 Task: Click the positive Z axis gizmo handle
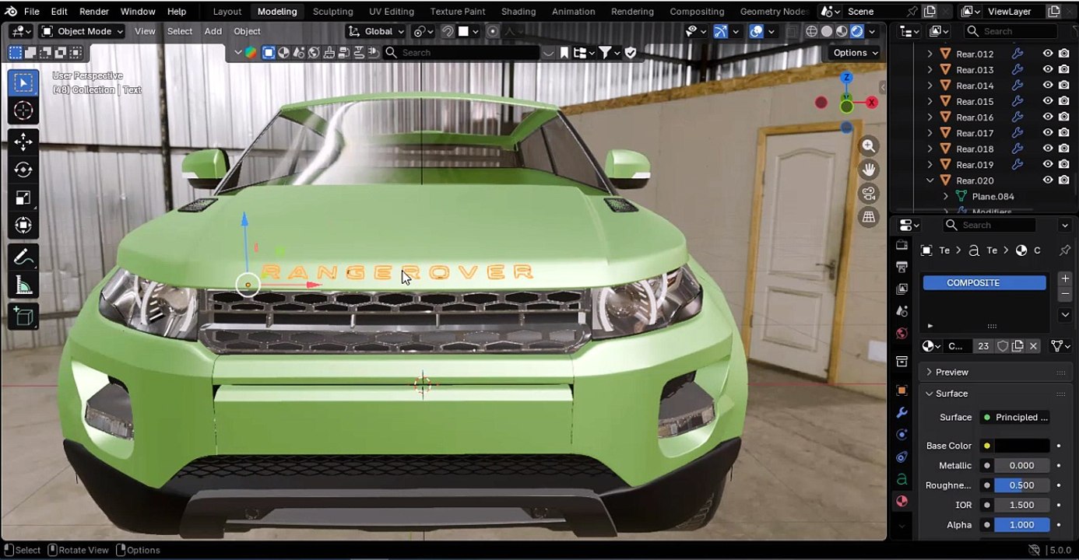(x=846, y=78)
